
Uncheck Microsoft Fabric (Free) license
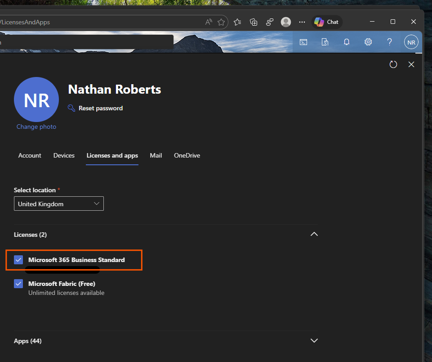click(x=18, y=284)
